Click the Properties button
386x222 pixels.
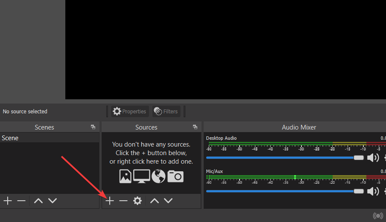(x=130, y=112)
